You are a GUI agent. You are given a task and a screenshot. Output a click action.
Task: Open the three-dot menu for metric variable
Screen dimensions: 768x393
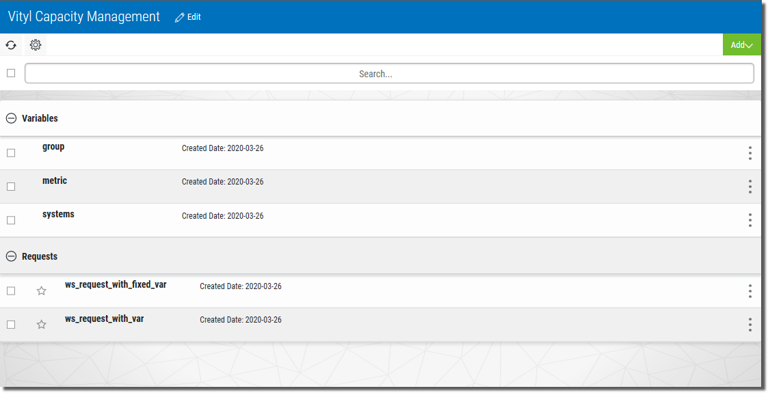[750, 187]
